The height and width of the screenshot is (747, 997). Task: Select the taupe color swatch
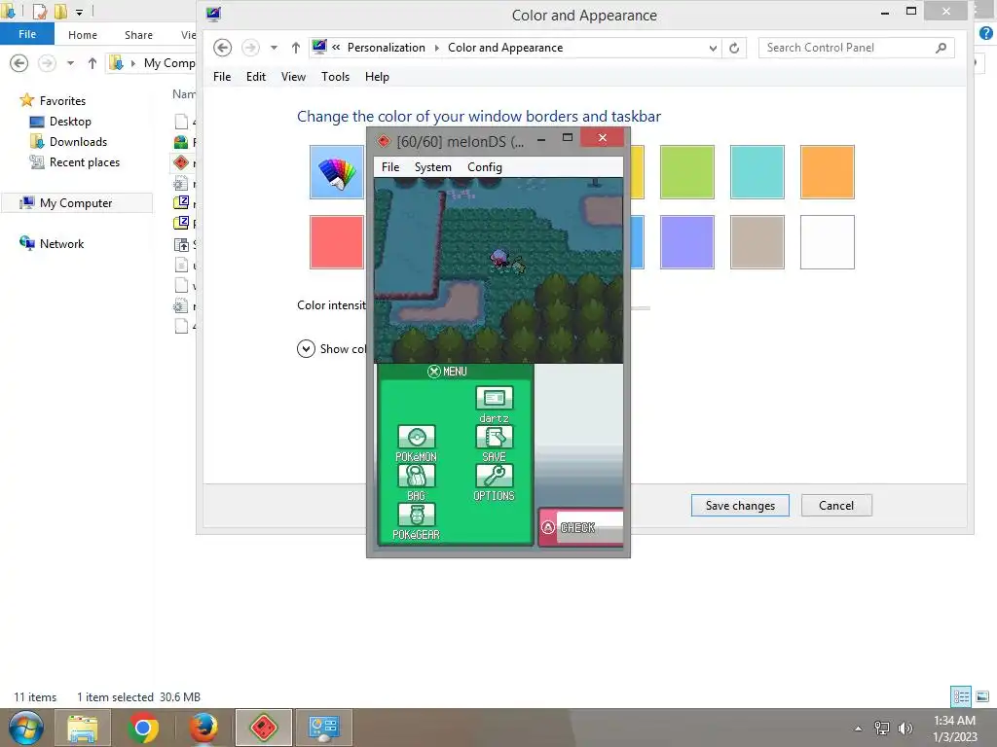point(757,242)
